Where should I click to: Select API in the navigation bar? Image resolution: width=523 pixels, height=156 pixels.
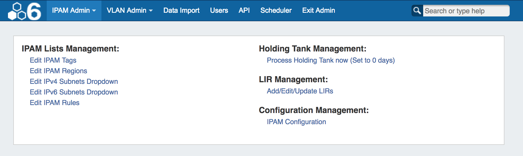244,10
